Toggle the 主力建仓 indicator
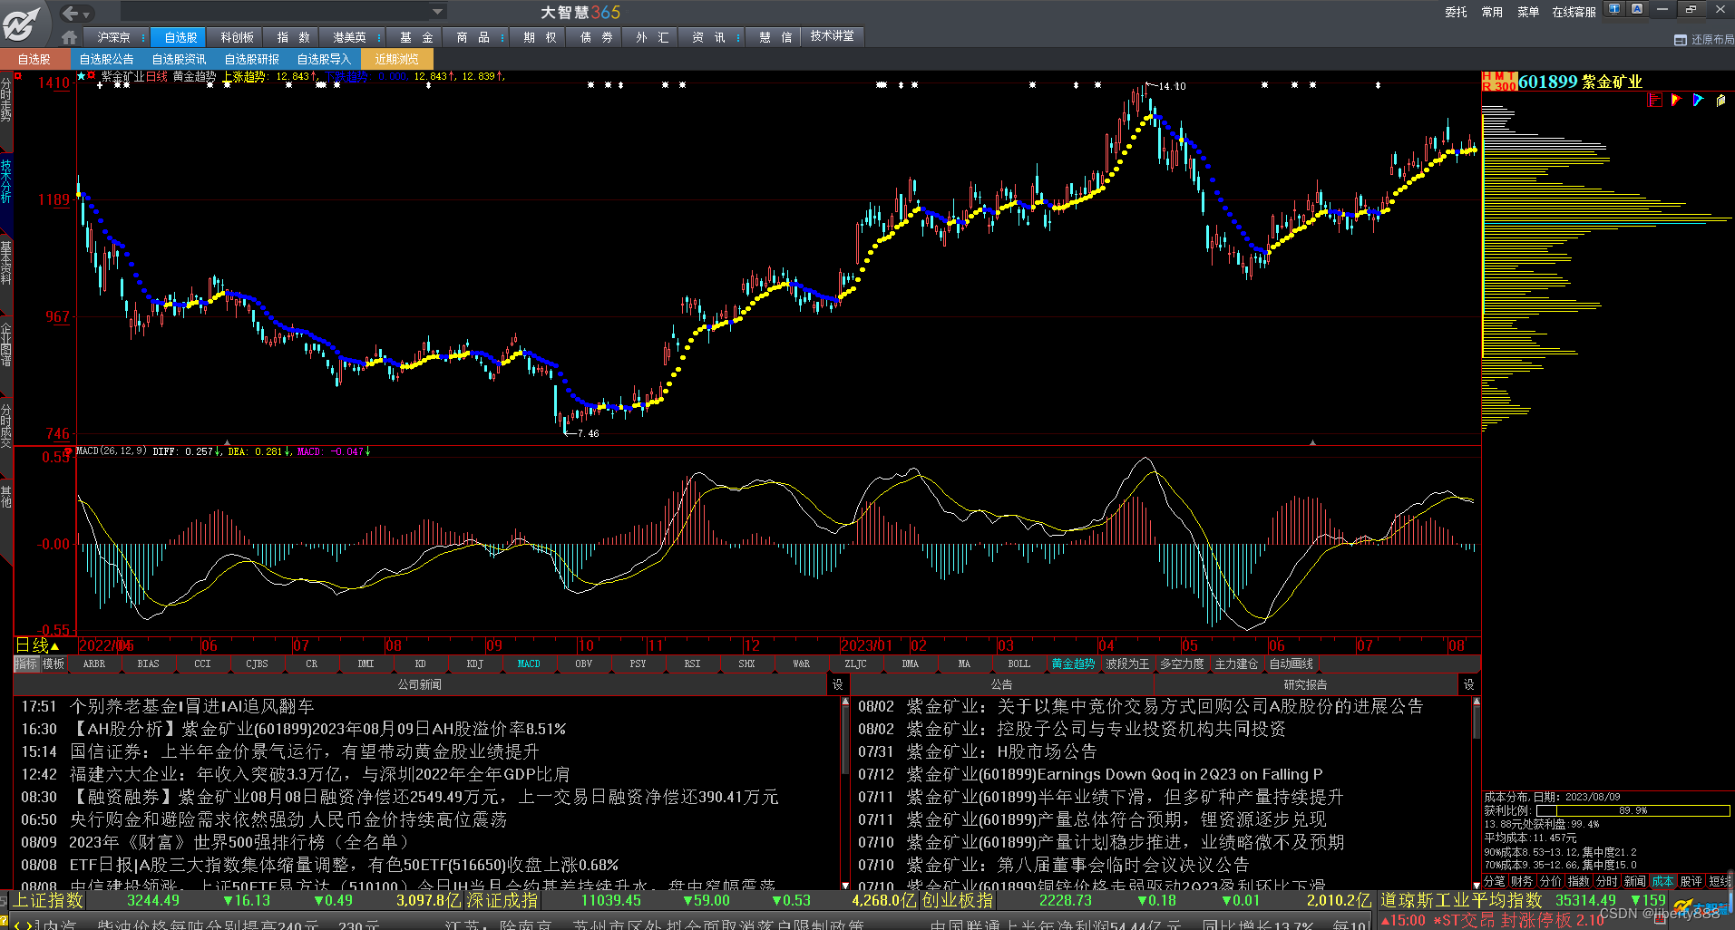The width and height of the screenshot is (1735, 930). [1236, 664]
